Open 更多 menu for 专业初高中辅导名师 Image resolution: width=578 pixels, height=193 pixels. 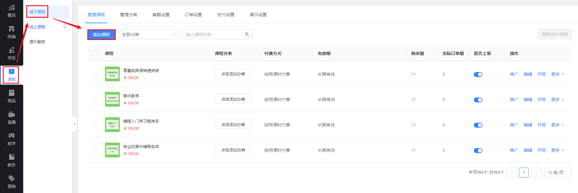click(558, 150)
